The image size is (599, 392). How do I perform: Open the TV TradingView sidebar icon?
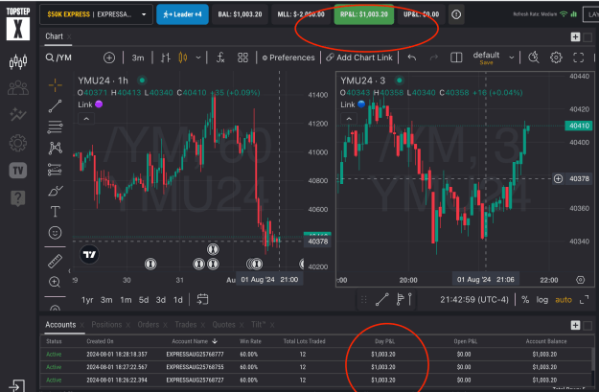coord(18,171)
